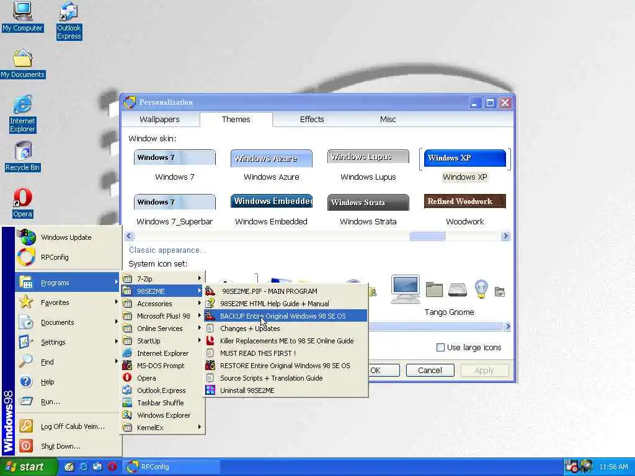
Task: Click RPConfig taskbar button
Action: [172, 467]
